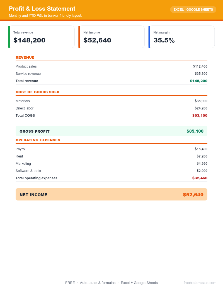Click the Excel + Google Sheets footer text
This screenshot has height=289, width=223.
click(139, 283)
